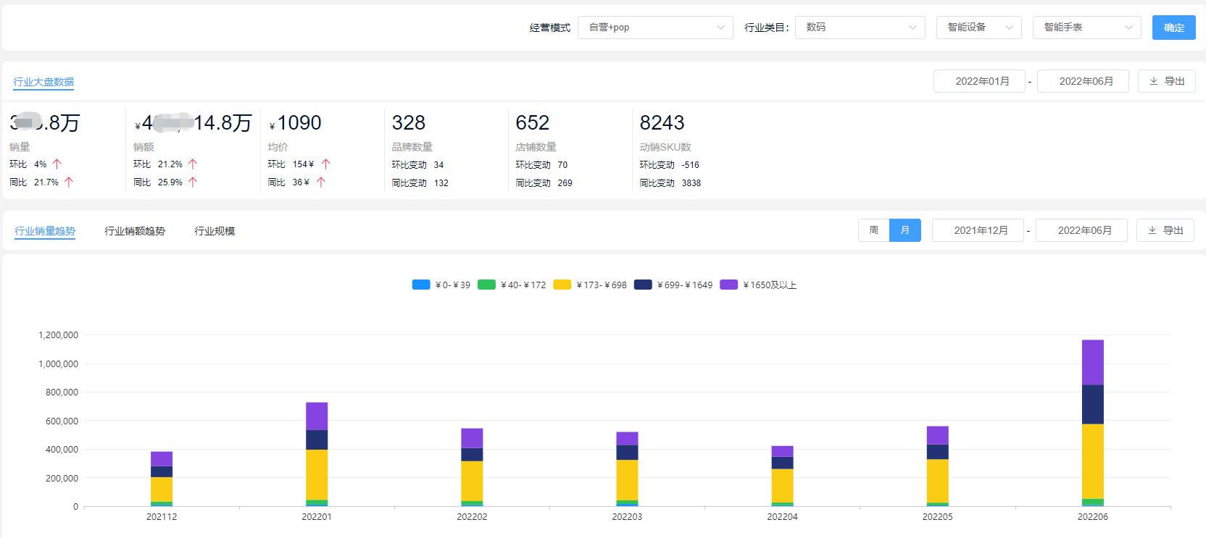Toggle the ¥173-¥698 legend series
Image resolution: width=1206 pixels, height=538 pixels.
590,285
